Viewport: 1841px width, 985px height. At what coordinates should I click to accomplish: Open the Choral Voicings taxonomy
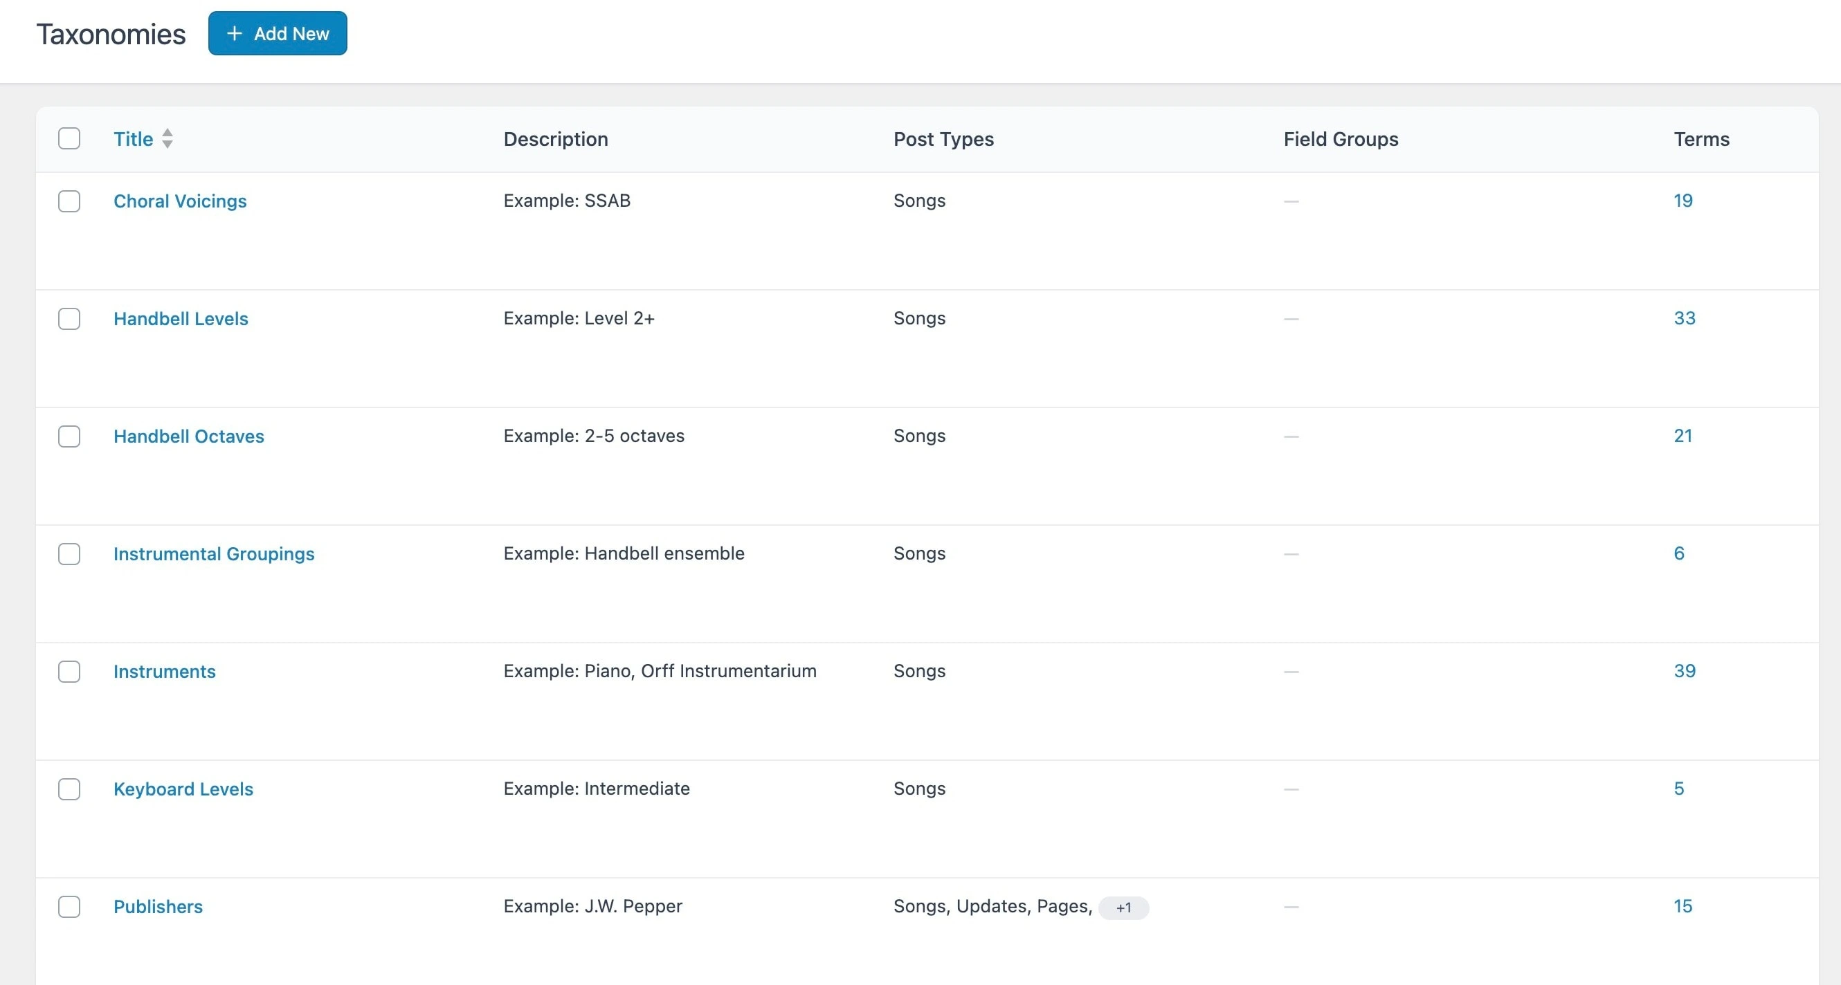coord(179,200)
